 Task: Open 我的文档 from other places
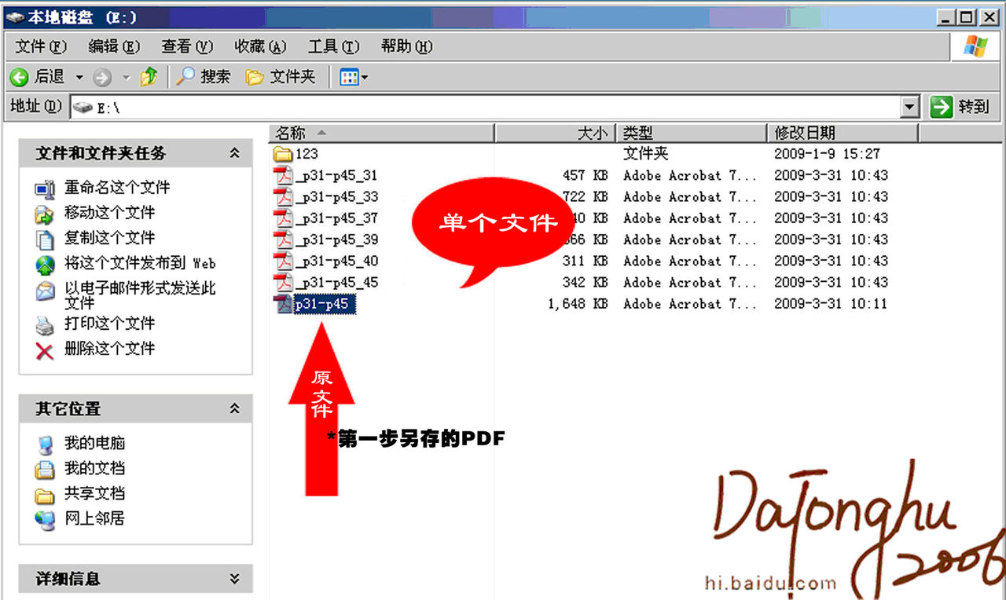(94, 468)
